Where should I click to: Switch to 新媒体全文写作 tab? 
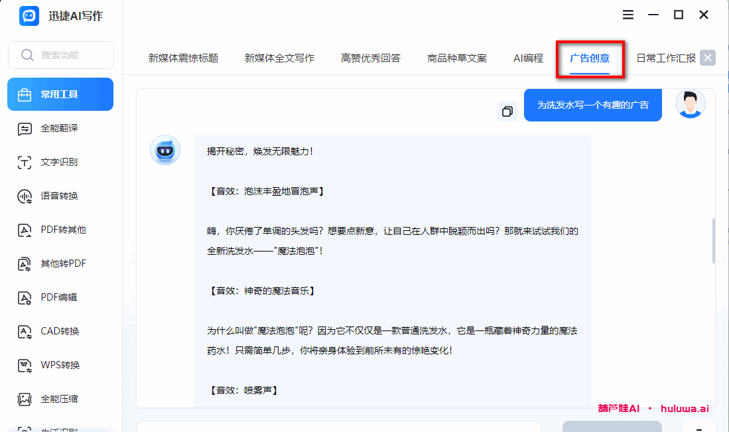click(279, 58)
